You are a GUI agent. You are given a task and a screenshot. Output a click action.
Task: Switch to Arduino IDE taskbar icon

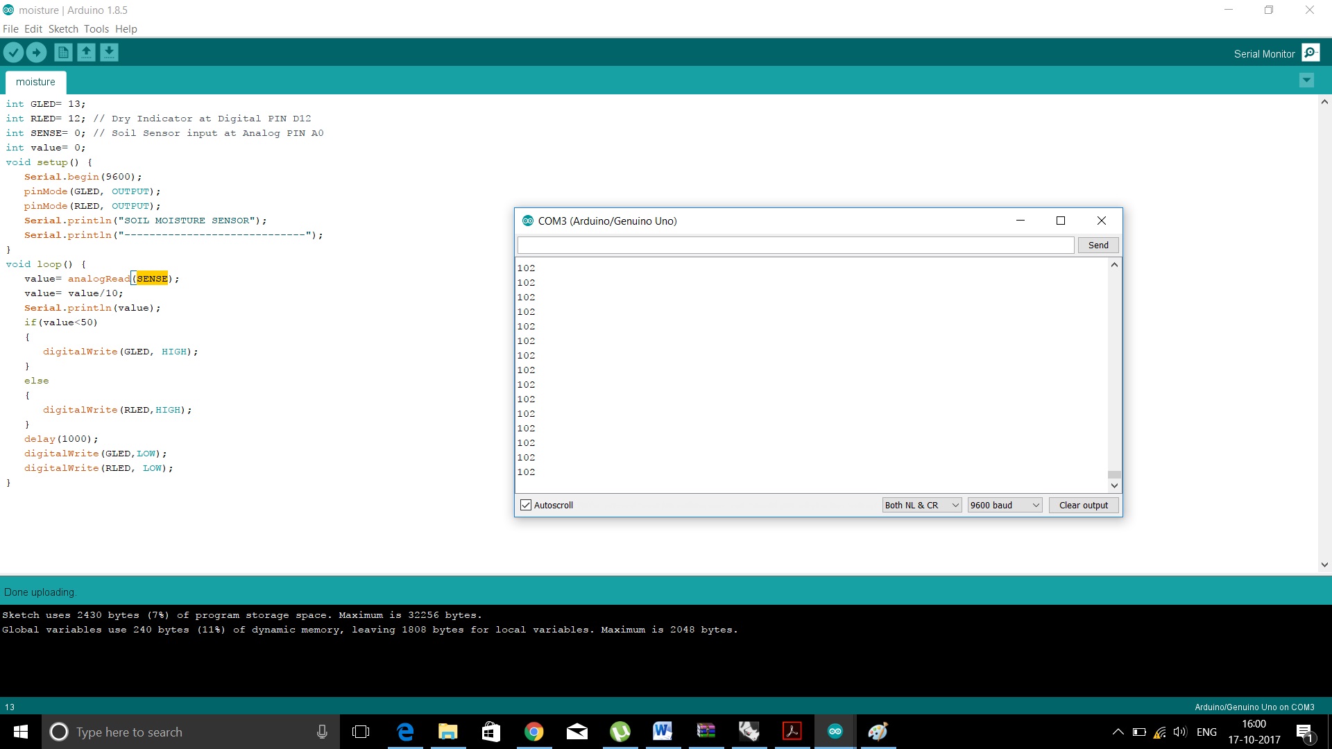tap(835, 732)
